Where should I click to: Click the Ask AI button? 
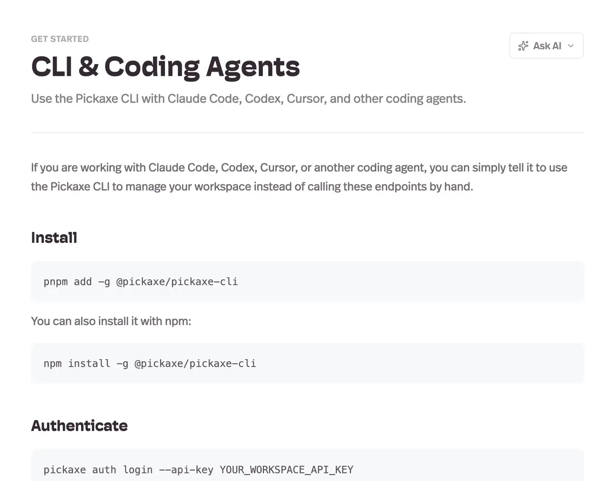click(x=546, y=46)
